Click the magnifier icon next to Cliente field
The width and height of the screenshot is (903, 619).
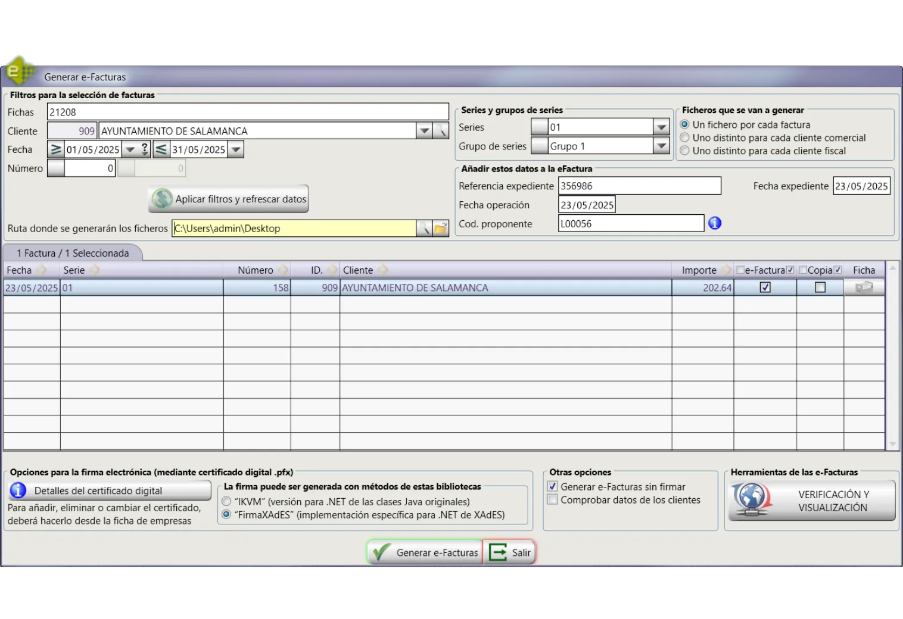(x=441, y=131)
